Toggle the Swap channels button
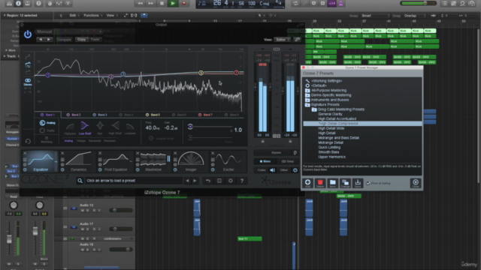The width and height of the screenshot is (481, 270). click(287, 161)
